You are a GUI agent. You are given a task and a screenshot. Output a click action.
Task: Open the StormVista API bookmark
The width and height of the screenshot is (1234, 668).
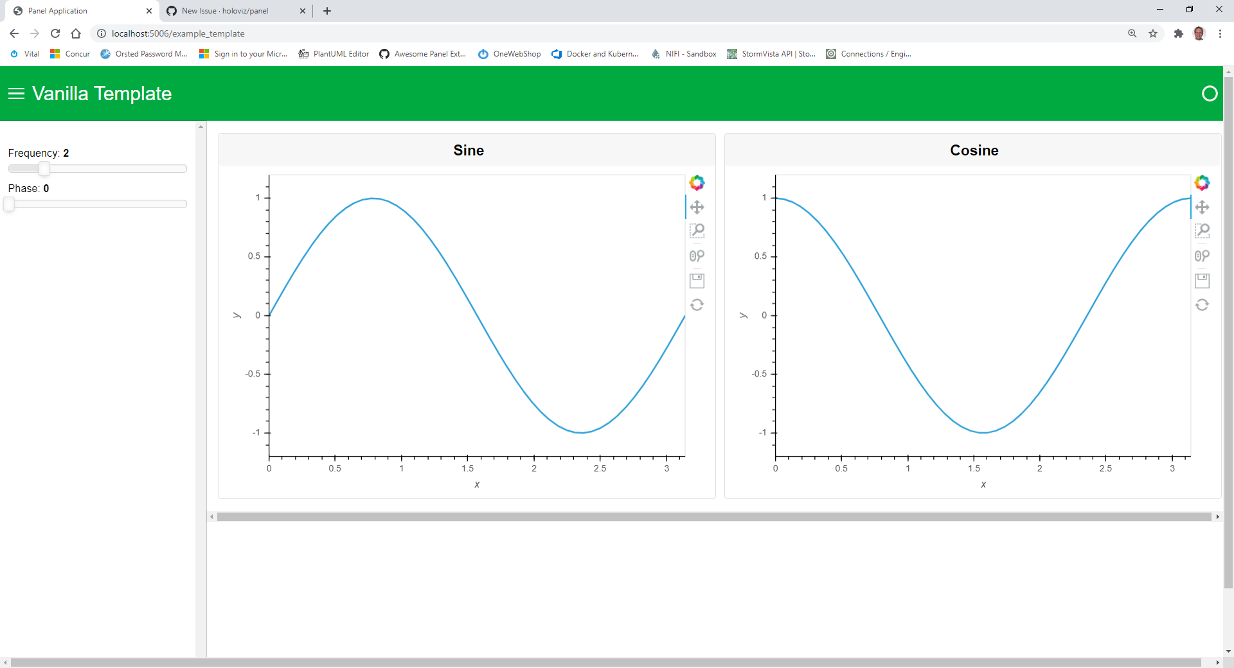(x=771, y=54)
